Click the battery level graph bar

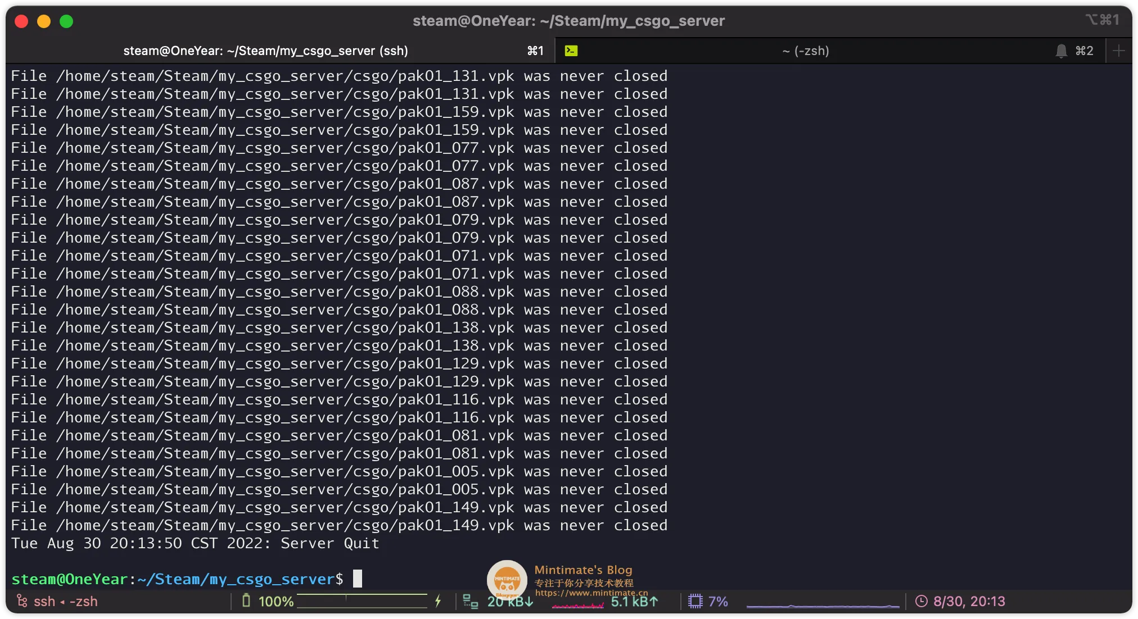362,601
